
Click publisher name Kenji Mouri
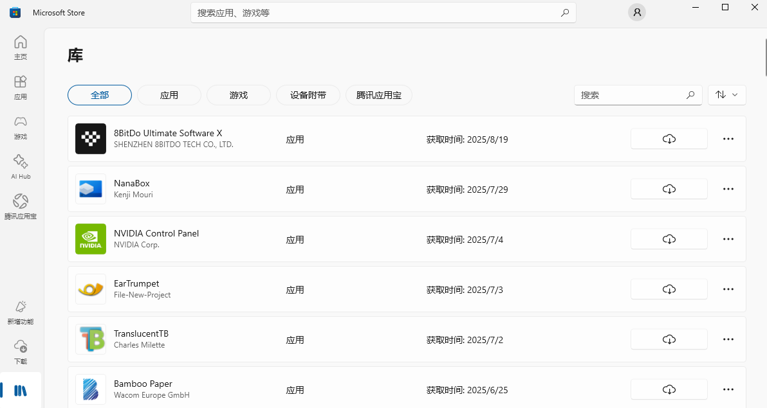pos(134,195)
